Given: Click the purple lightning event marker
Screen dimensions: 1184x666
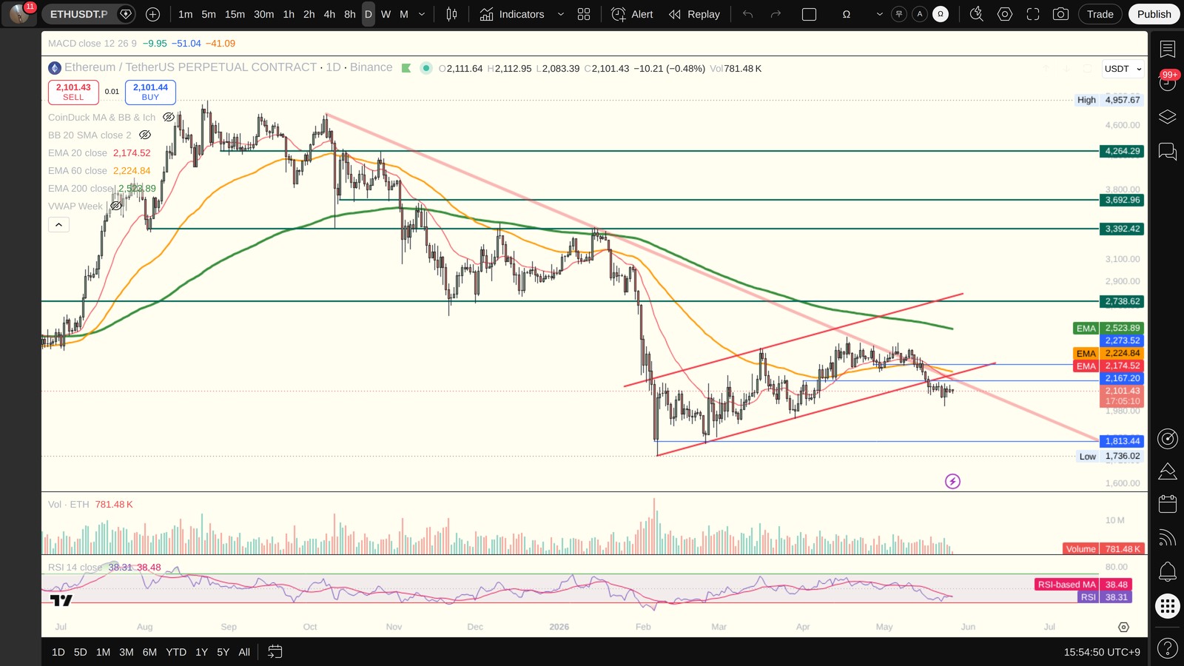Looking at the screenshot, I should [x=952, y=482].
